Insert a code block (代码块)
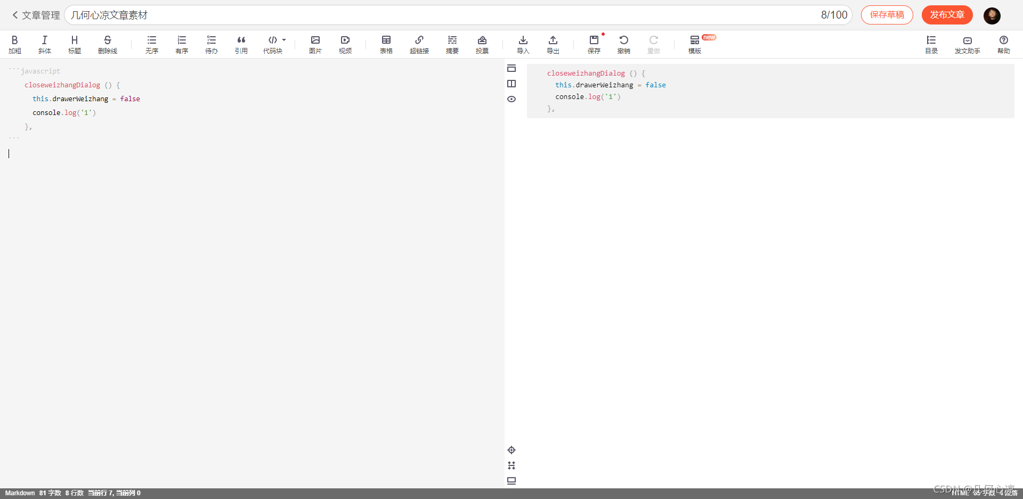The image size is (1023, 499). pyautogui.click(x=273, y=44)
